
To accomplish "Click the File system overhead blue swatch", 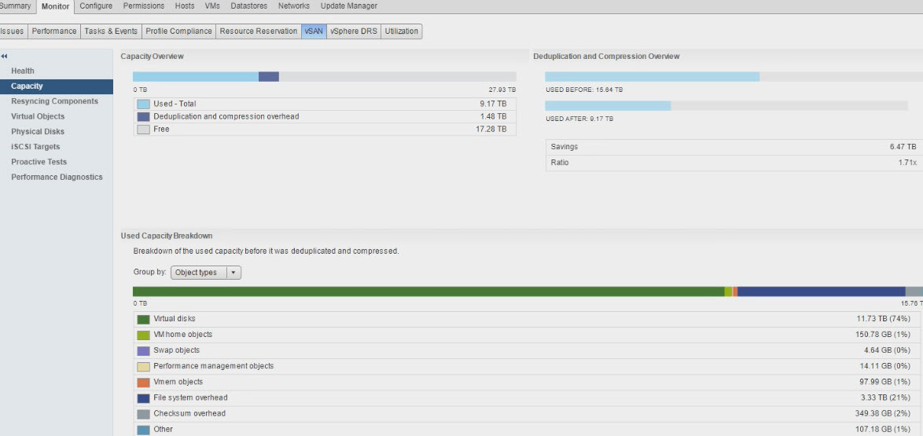I will click(x=143, y=398).
